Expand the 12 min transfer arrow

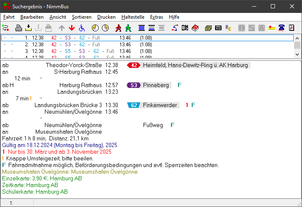click(x=41, y=78)
